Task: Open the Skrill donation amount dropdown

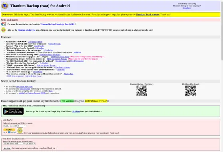Action: coord(14,144)
